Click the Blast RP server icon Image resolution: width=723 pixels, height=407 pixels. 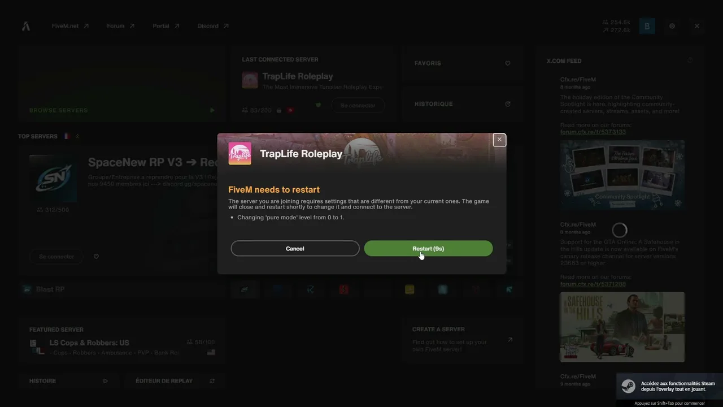click(27, 289)
